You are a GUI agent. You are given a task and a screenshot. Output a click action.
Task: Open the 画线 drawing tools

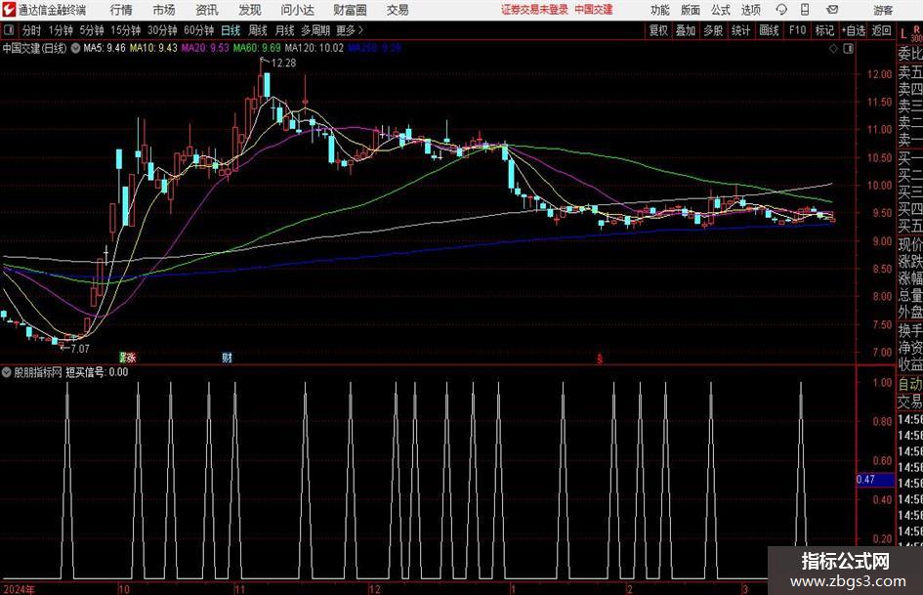click(769, 30)
